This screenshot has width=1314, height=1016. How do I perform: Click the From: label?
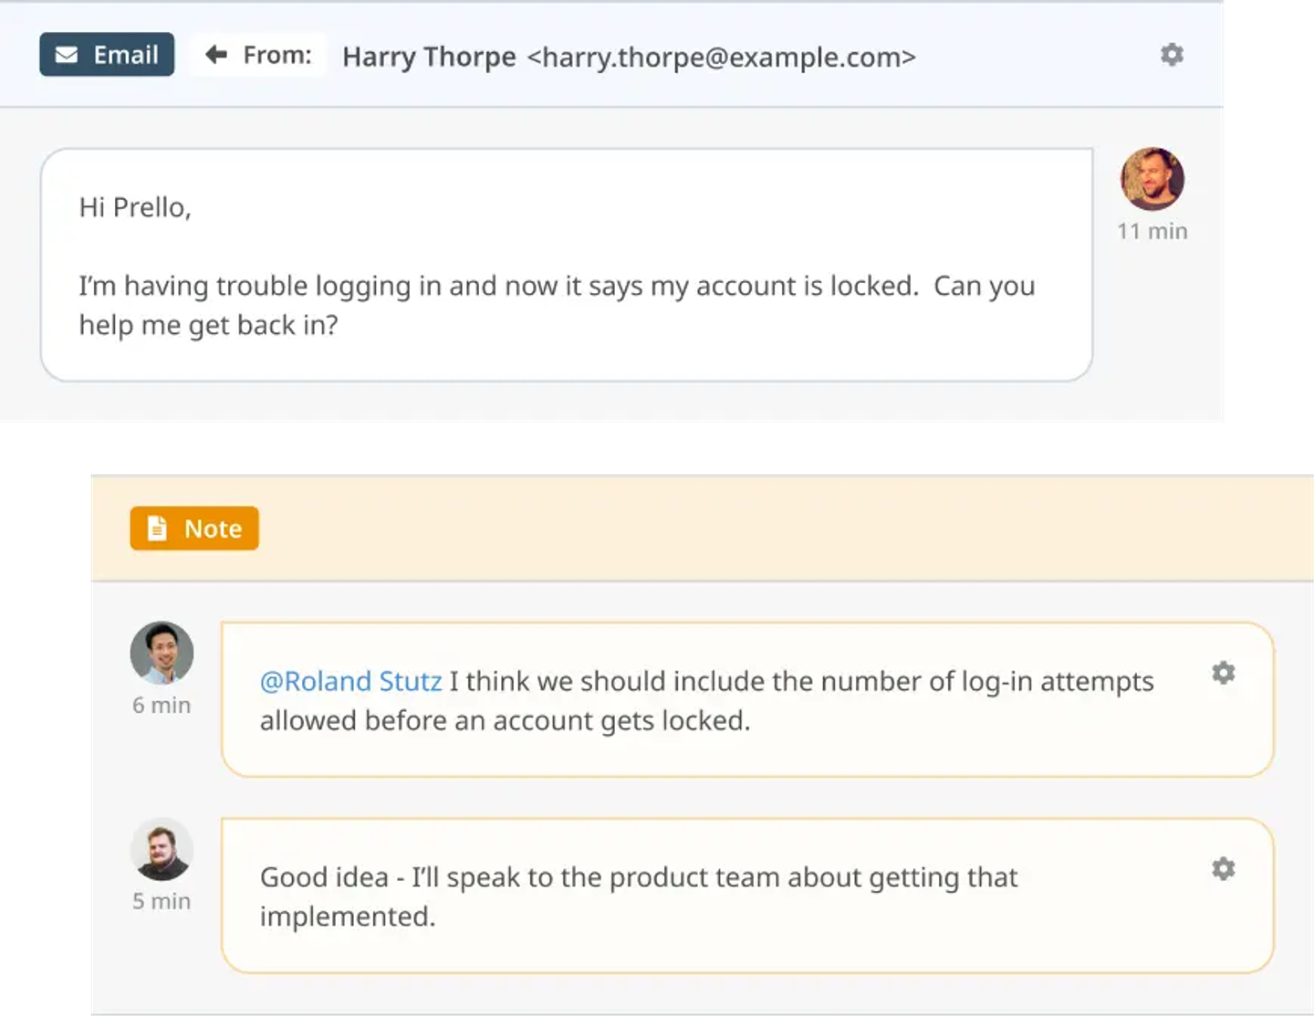[x=277, y=55]
